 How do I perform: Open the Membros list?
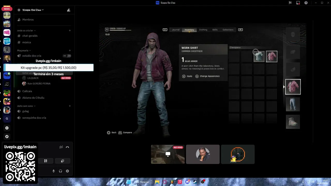[x=28, y=20]
